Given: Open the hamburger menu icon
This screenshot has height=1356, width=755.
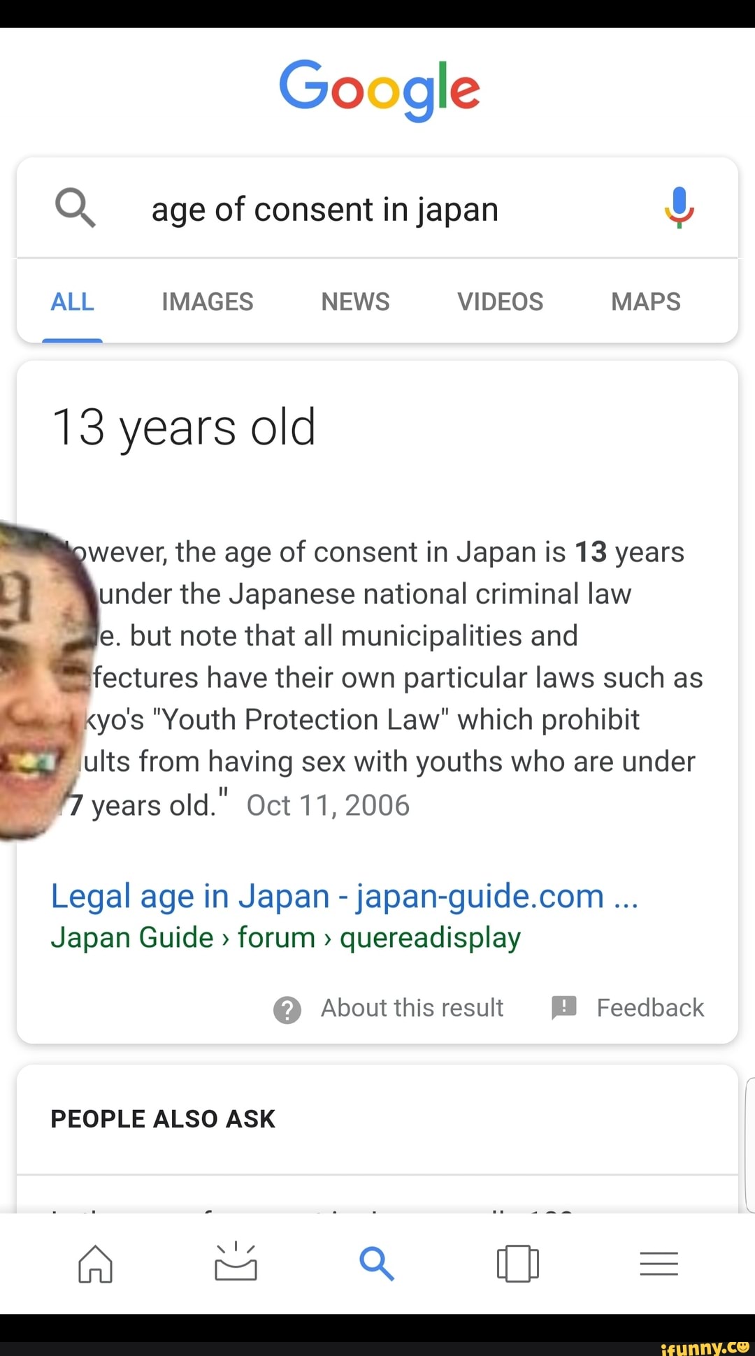Looking at the screenshot, I should tap(659, 1264).
